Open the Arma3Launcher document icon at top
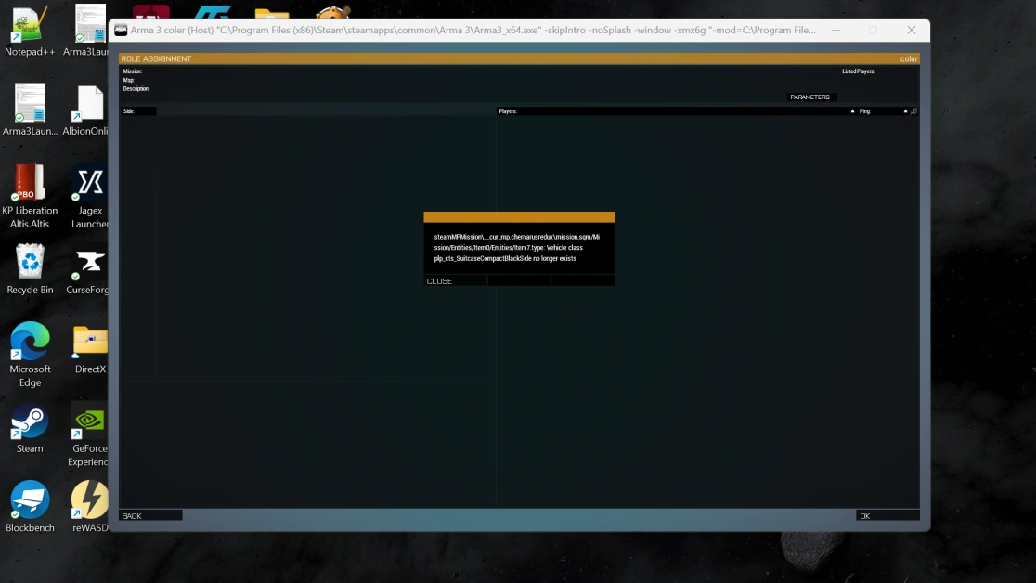The image size is (1036, 583). click(x=90, y=32)
